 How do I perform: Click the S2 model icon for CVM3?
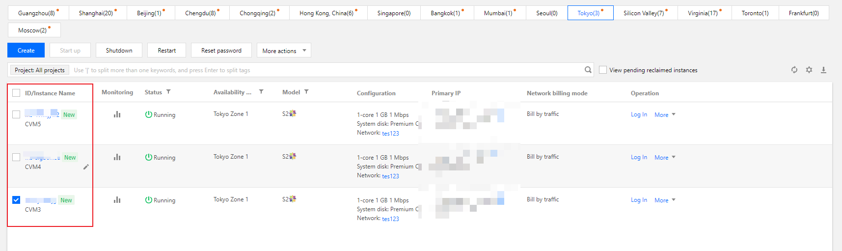point(293,199)
